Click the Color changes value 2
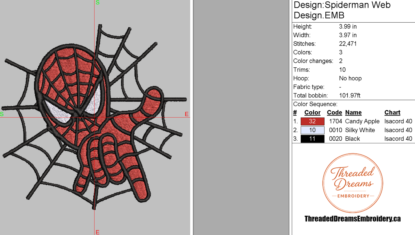This screenshot has width=415, height=235. (x=341, y=61)
